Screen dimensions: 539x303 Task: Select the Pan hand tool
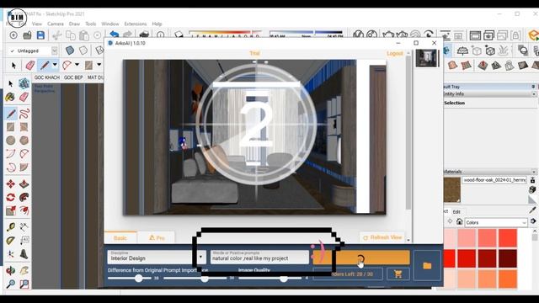coord(24,270)
